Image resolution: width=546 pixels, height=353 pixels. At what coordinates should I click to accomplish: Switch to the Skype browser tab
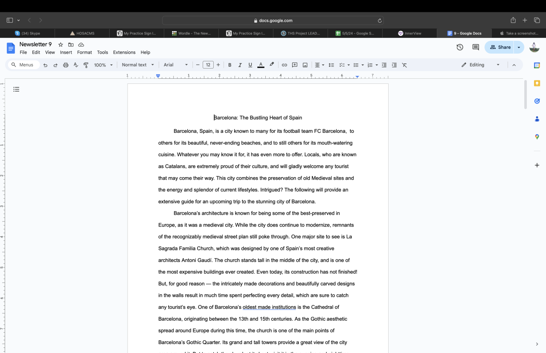click(27, 33)
